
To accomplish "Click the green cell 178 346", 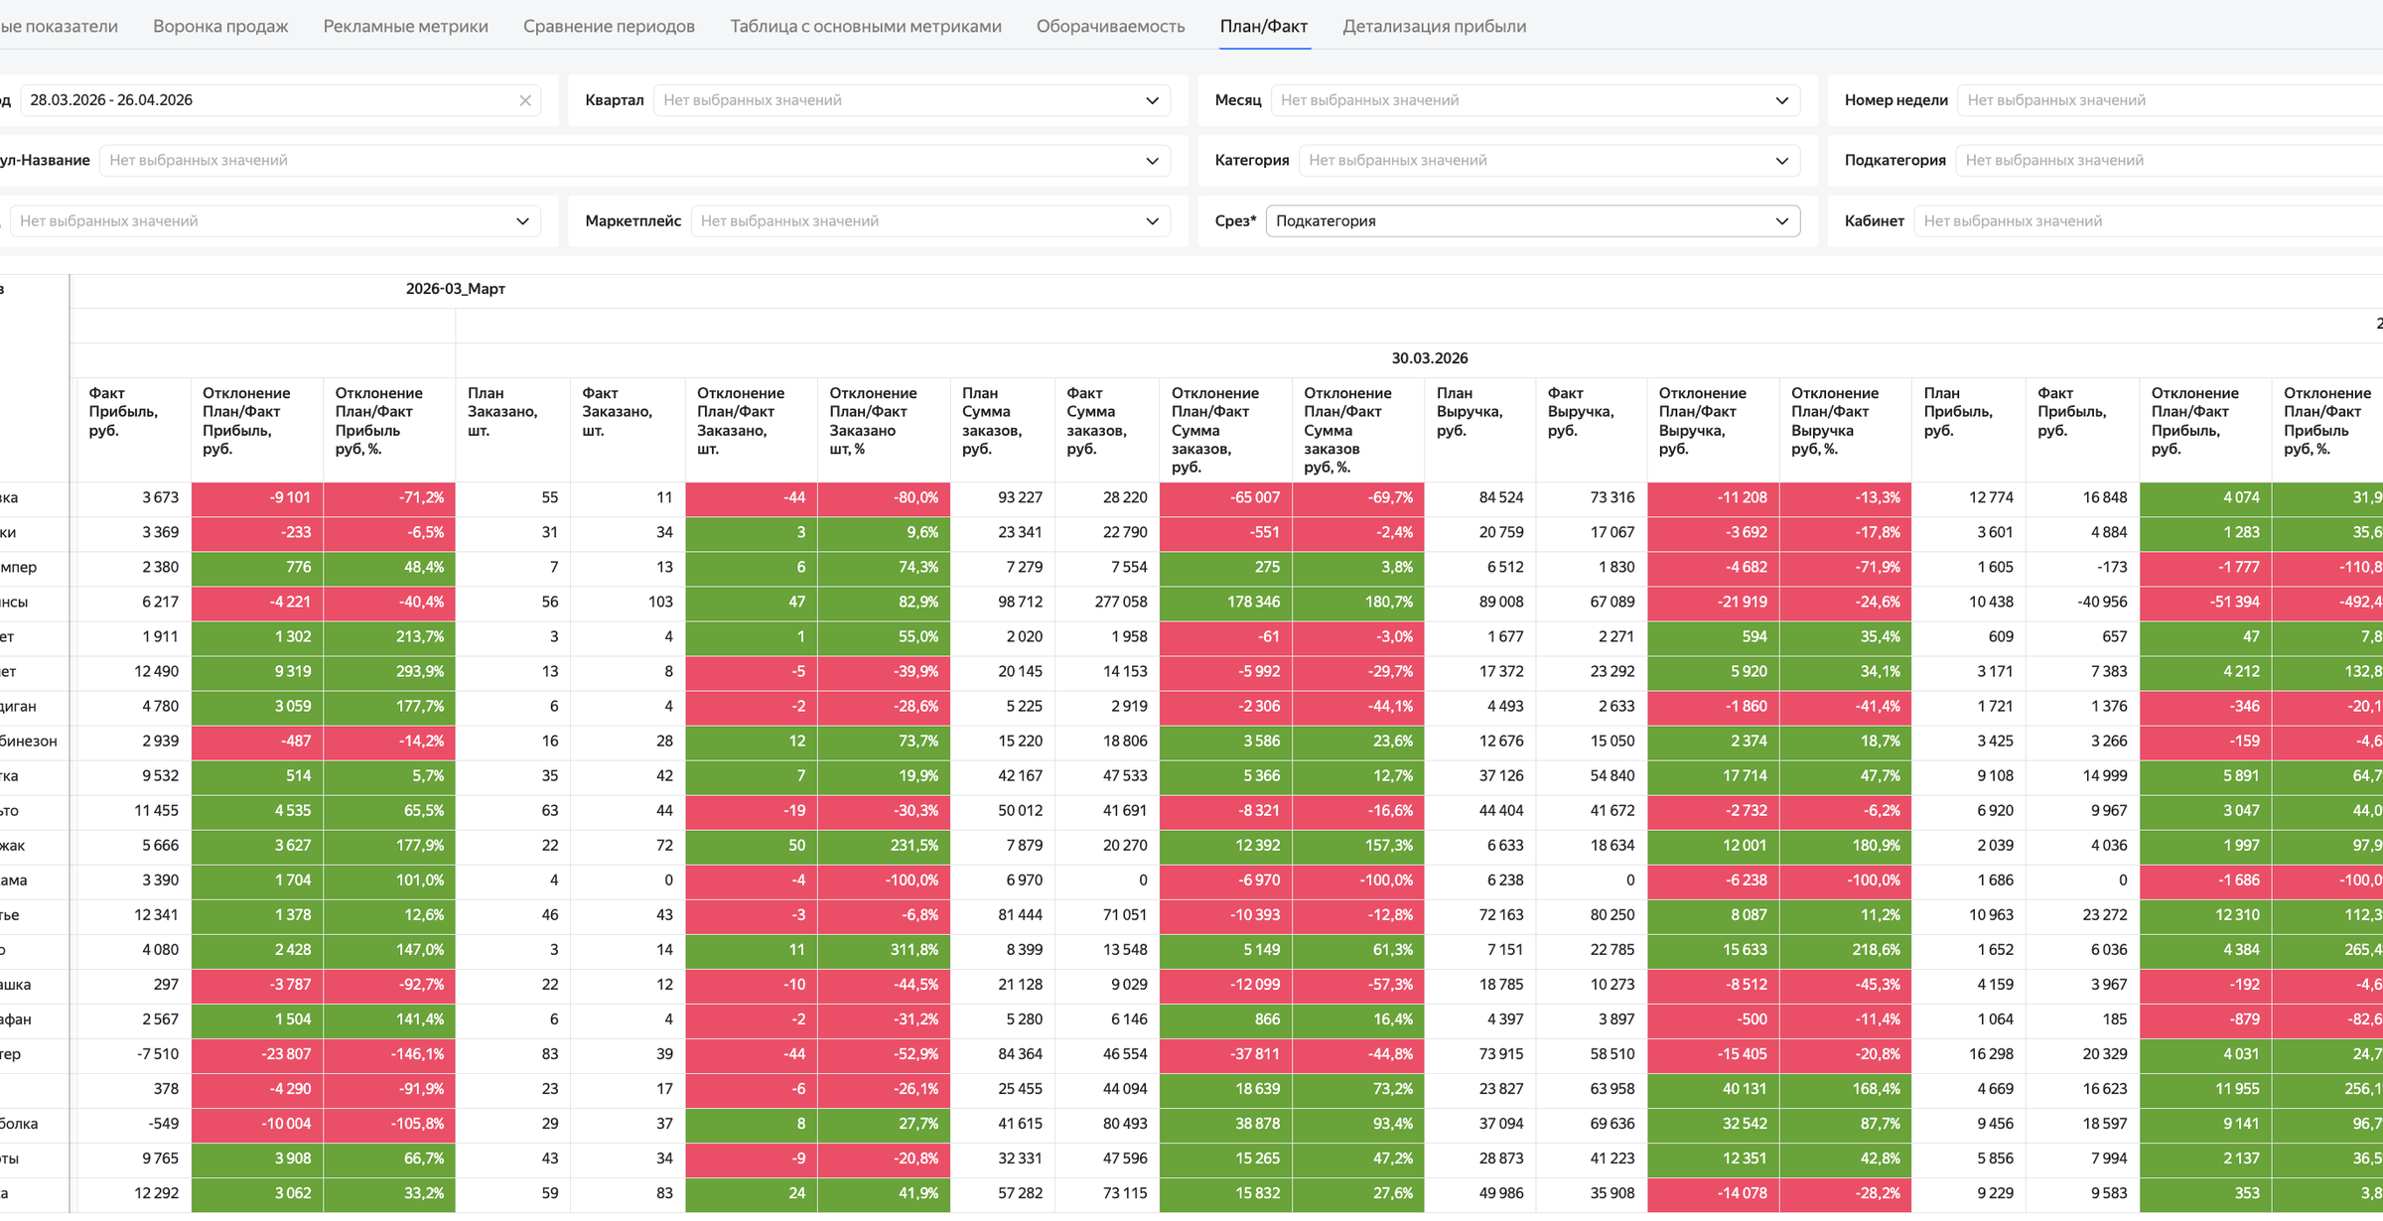I will pos(1225,603).
